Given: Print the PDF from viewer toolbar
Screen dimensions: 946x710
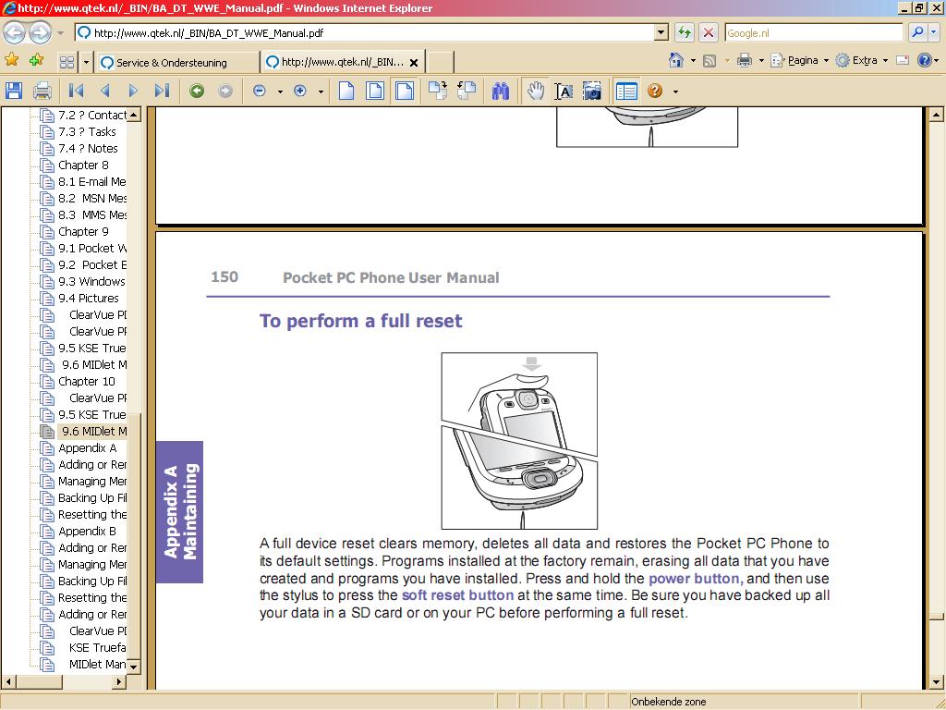Looking at the screenshot, I should tap(42, 91).
